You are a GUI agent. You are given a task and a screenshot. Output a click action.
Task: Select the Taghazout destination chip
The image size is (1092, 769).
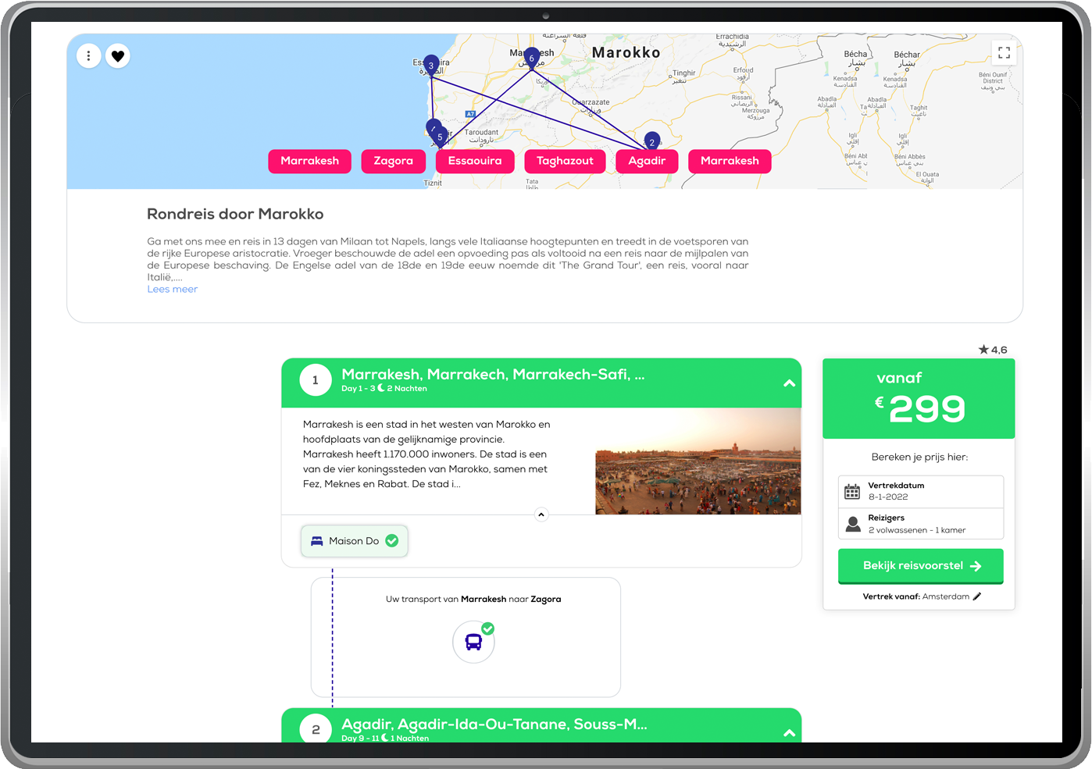coord(565,161)
